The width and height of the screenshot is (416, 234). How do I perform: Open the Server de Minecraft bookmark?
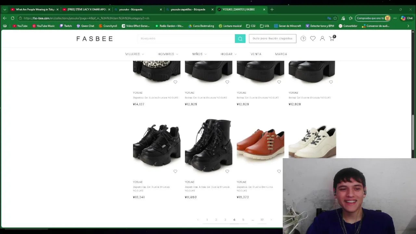pyautogui.click(x=287, y=26)
